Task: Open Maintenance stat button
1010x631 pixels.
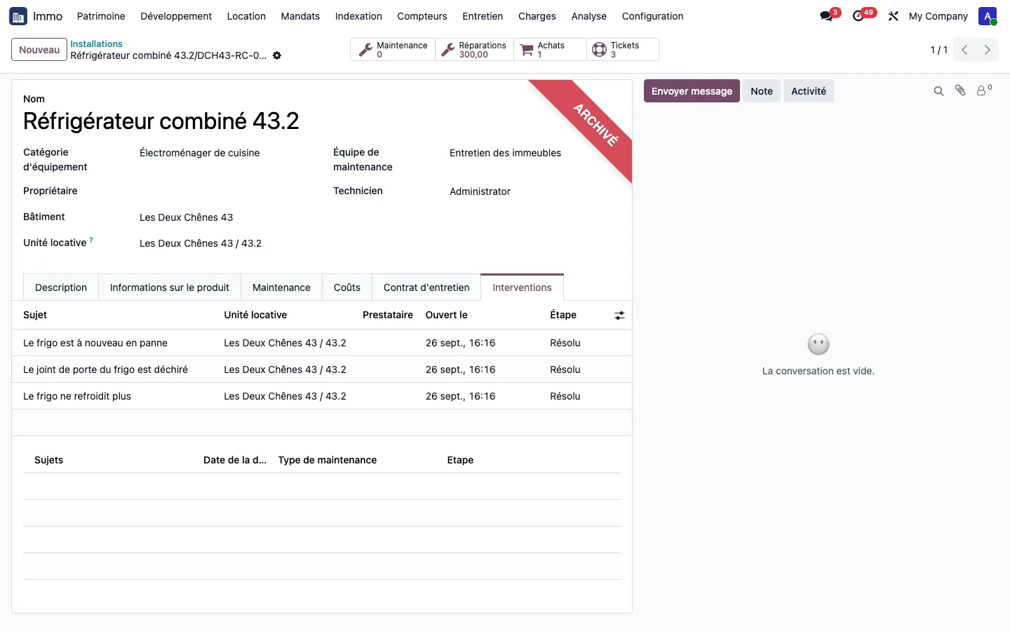Action: (393, 50)
